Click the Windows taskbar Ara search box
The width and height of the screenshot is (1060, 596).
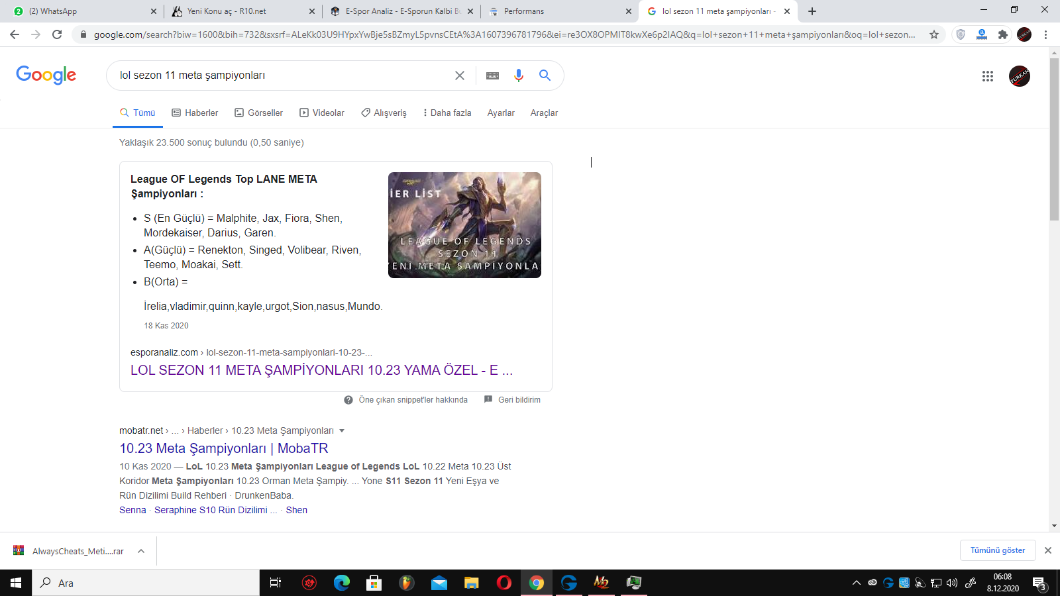146,583
